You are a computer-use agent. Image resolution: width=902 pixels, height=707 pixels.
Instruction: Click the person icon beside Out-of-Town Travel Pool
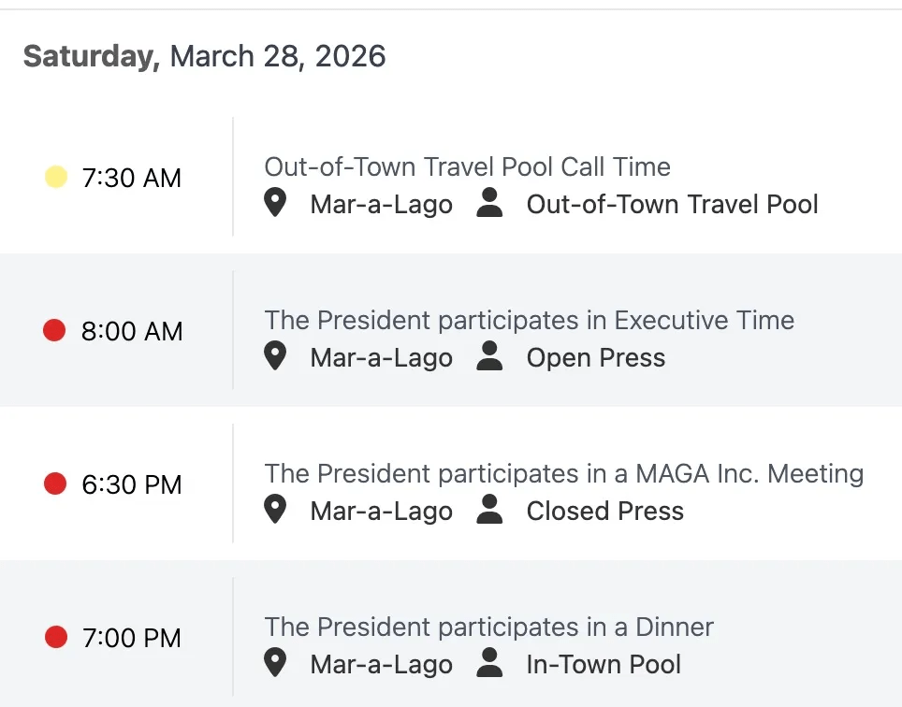(489, 203)
